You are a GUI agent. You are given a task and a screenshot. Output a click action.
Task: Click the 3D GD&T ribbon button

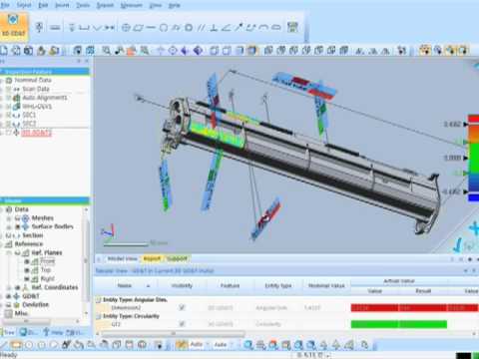tap(14, 27)
